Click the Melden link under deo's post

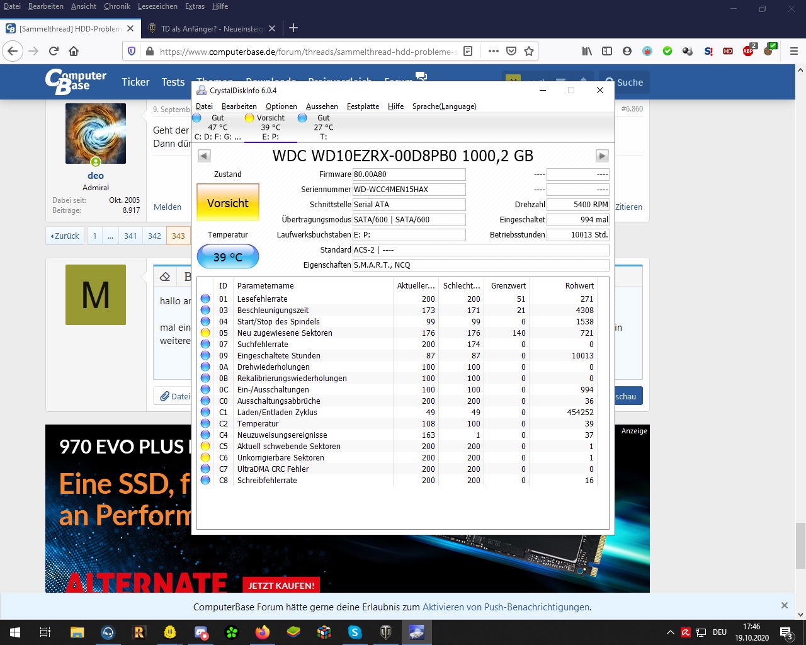167,207
